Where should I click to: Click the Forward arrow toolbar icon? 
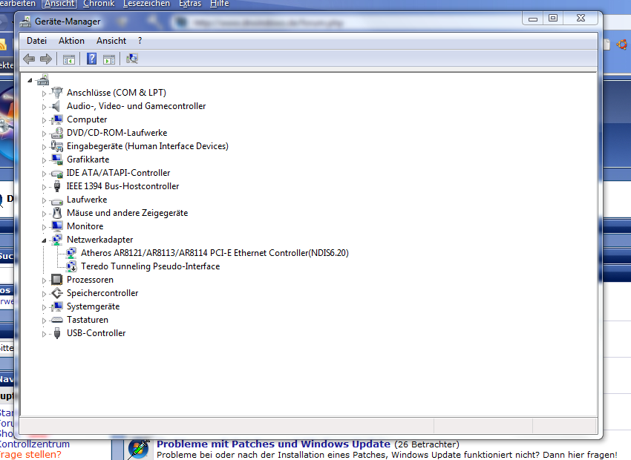coord(46,59)
